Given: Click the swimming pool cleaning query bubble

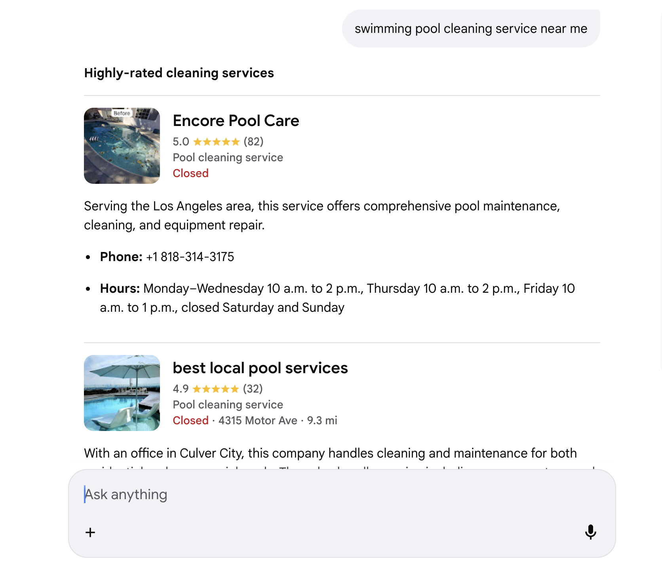Looking at the screenshot, I should 471,29.
